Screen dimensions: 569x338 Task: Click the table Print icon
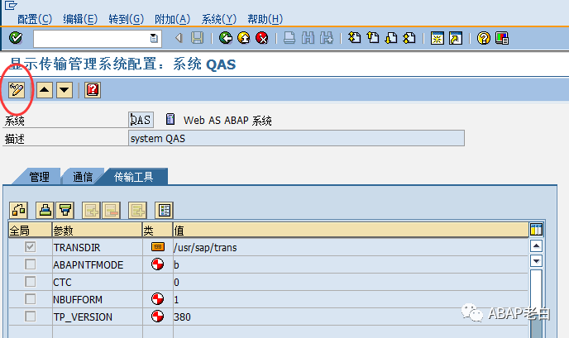tap(45, 210)
